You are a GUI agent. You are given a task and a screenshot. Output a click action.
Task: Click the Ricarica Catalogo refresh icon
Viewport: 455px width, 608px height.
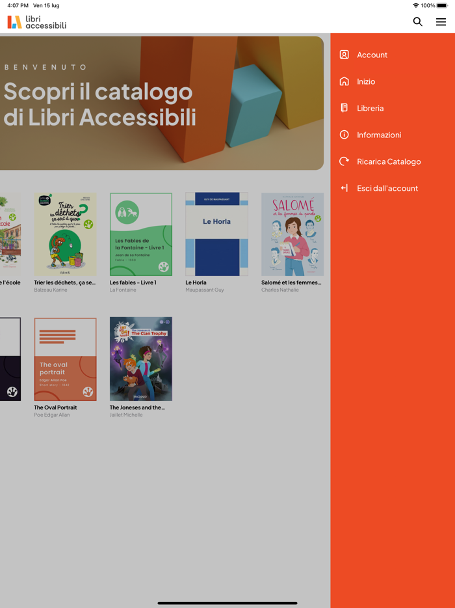coord(344,161)
